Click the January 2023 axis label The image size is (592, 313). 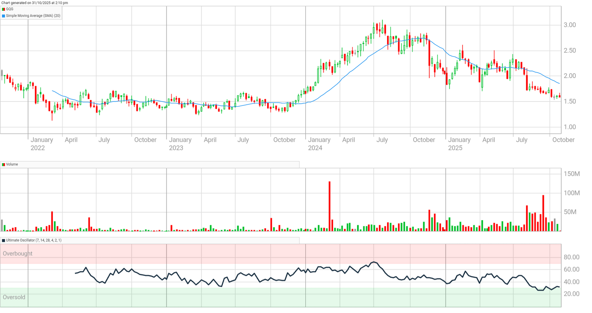tap(180, 144)
